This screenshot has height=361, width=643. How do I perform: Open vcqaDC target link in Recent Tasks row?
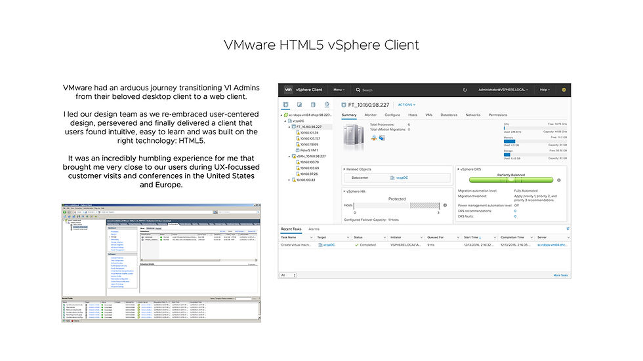point(329,245)
